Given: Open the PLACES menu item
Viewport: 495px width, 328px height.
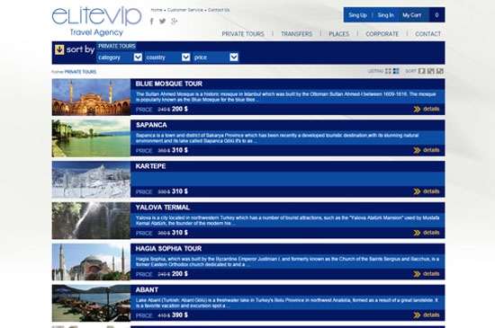Looking at the screenshot, I should point(338,34).
